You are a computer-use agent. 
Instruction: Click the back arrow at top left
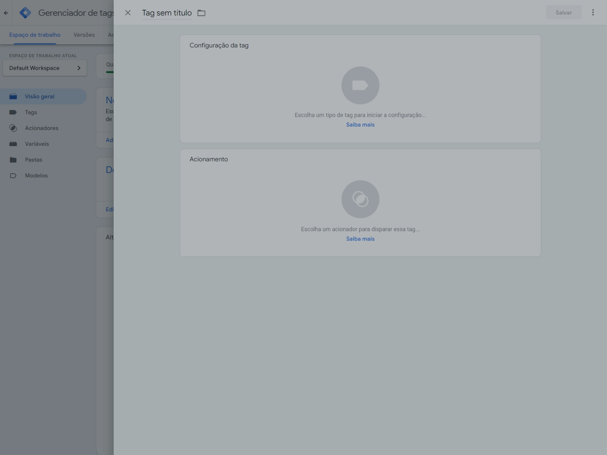point(6,13)
